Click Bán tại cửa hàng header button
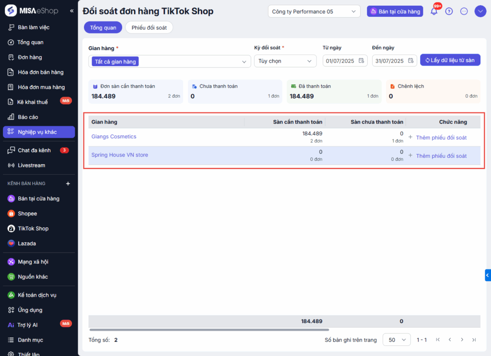 click(x=395, y=11)
